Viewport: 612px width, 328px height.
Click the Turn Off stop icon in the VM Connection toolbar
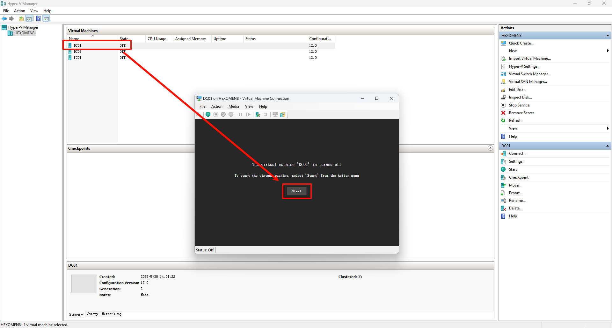pyautogui.click(x=216, y=114)
